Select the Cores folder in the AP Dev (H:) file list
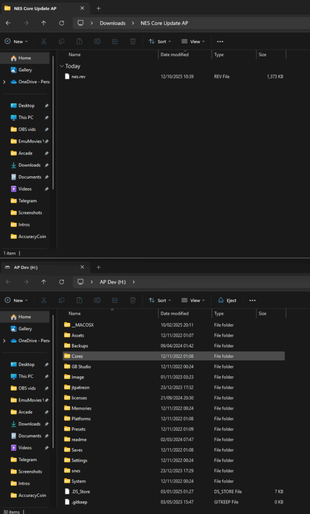The height and width of the screenshot is (514, 310). pyautogui.click(x=77, y=356)
